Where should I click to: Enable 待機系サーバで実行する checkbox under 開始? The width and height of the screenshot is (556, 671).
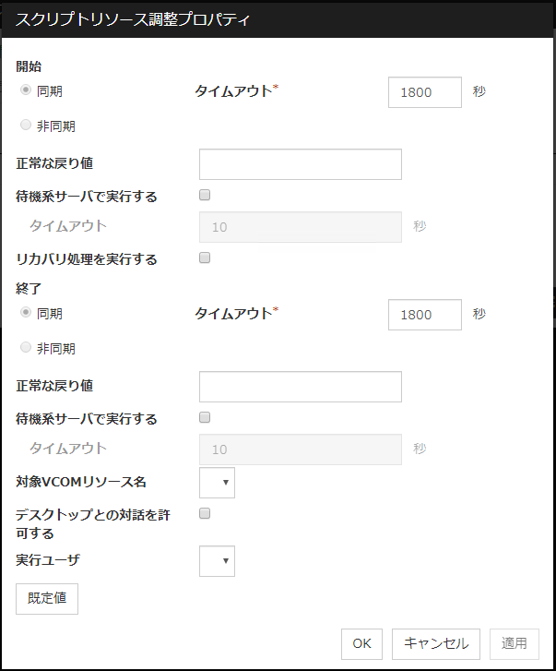pos(205,195)
